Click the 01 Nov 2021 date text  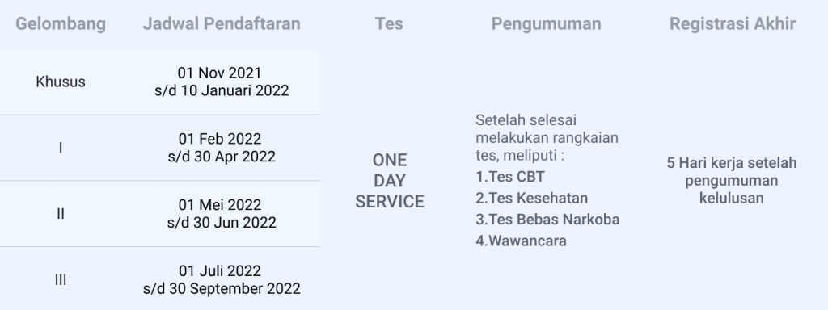click(219, 73)
